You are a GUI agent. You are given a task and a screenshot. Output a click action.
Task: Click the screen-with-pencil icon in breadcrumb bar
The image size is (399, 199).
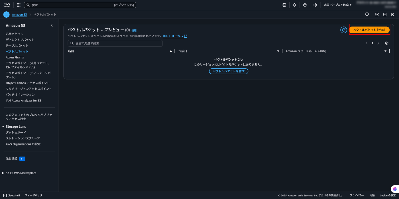(x=377, y=15)
